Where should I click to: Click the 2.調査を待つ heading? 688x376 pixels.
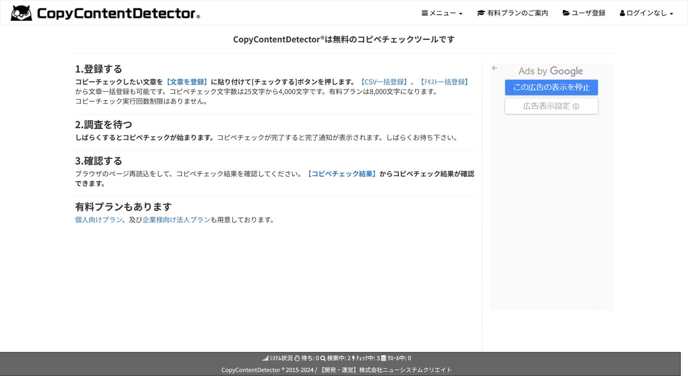104,125
